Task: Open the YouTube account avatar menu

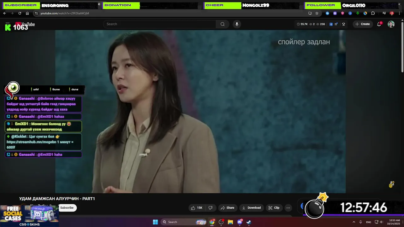Action: tap(391, 24)
